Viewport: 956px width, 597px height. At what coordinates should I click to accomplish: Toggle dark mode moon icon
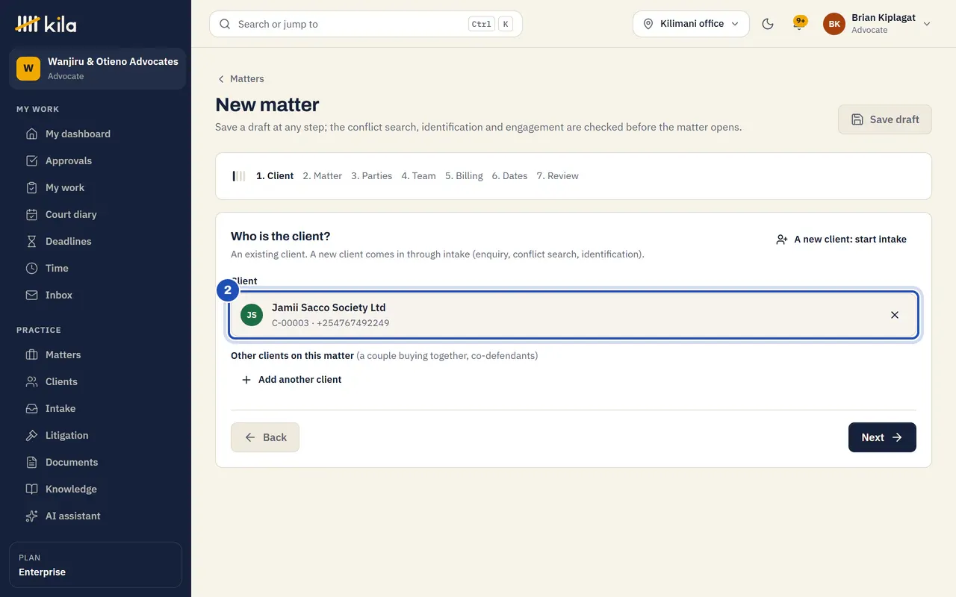768,24
